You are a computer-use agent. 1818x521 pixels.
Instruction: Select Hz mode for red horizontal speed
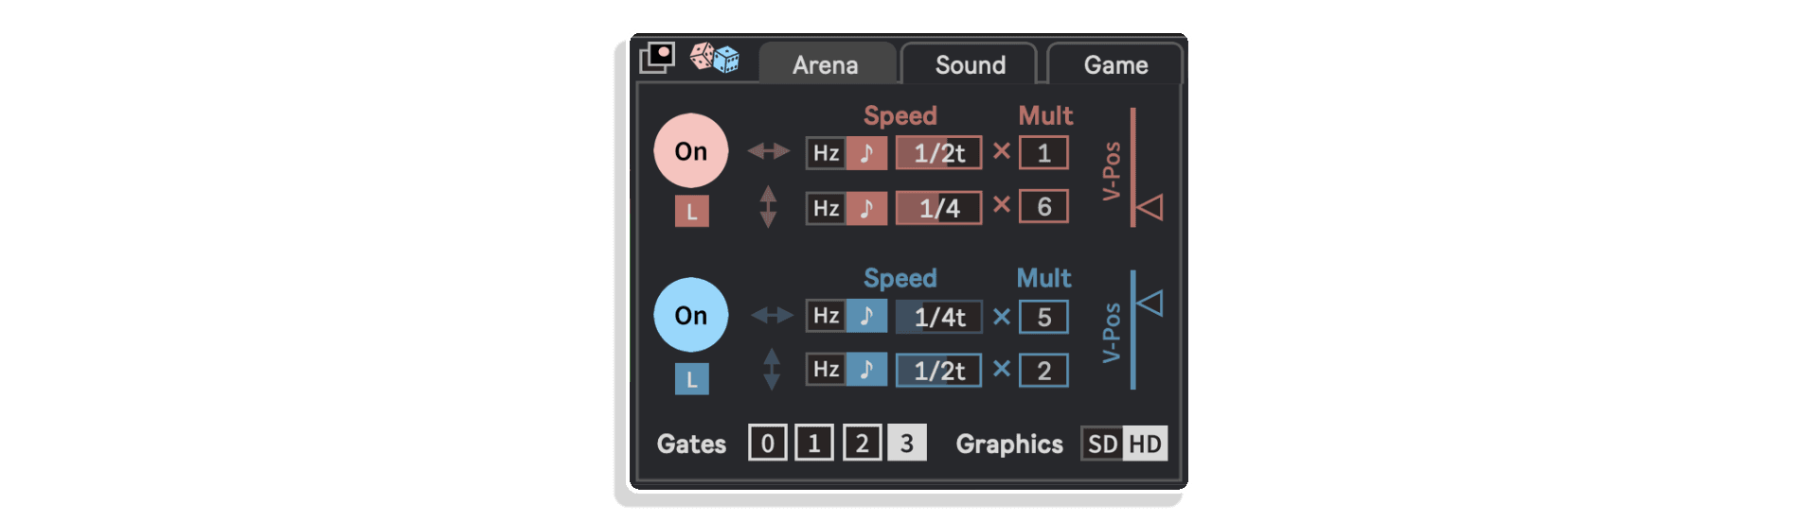coord(826,153)
